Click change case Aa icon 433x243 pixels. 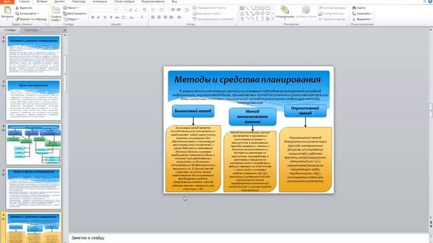132,18
